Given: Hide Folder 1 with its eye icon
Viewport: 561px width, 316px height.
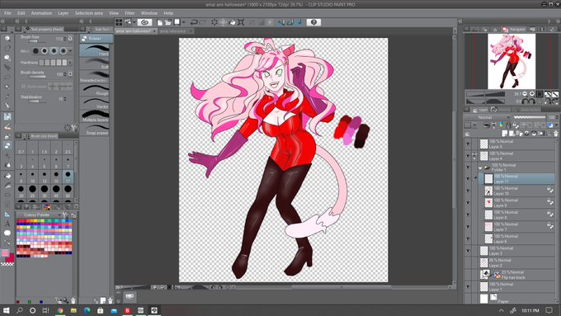Looking at the screenshot, I should point(468,167).
